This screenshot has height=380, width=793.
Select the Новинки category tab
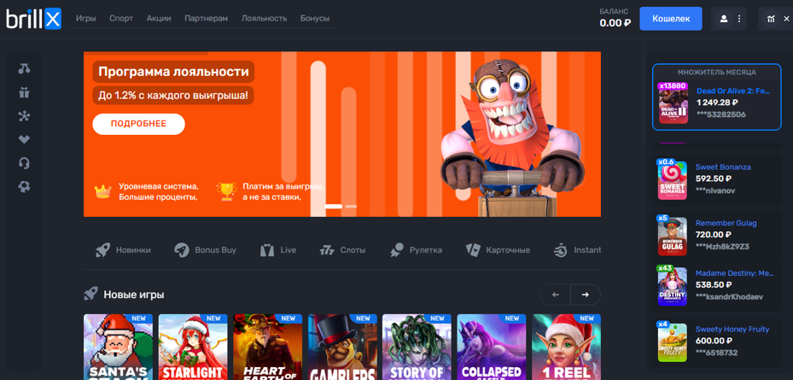124,250
